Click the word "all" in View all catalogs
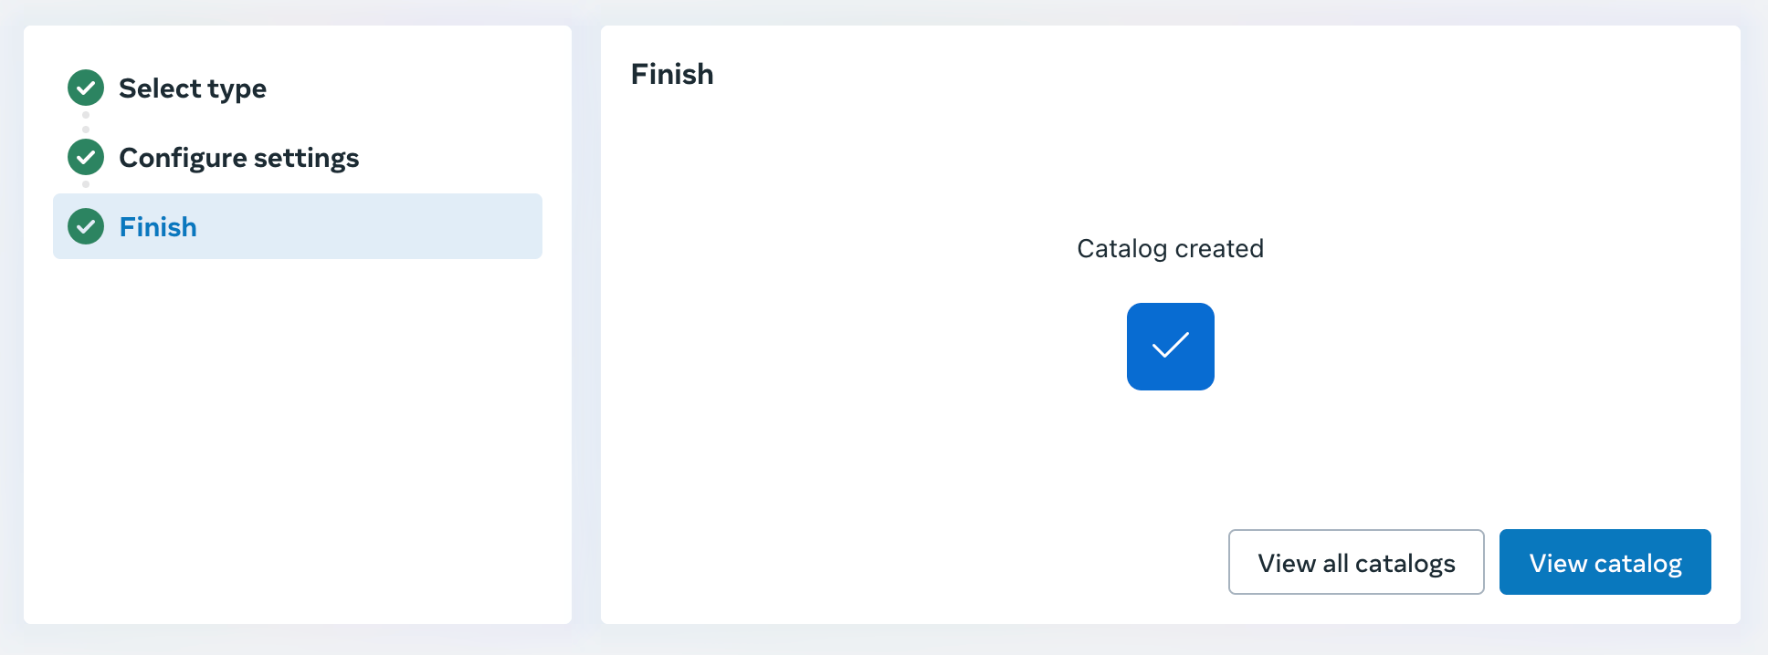Viewport: 1768px width, 655px height. pos(1335,563)
